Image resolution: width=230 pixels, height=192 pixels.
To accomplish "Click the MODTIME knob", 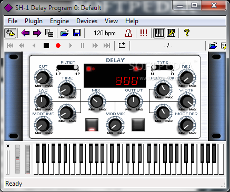I will coord(43,125).
